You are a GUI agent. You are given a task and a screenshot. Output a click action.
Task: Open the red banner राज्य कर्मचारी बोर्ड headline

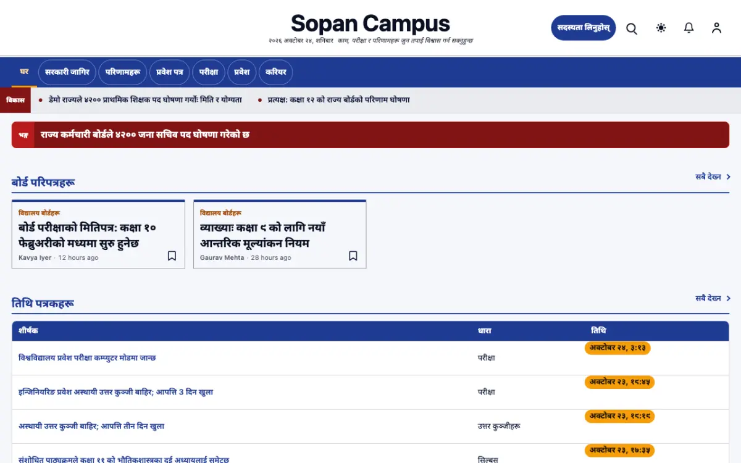pos(145,135)
